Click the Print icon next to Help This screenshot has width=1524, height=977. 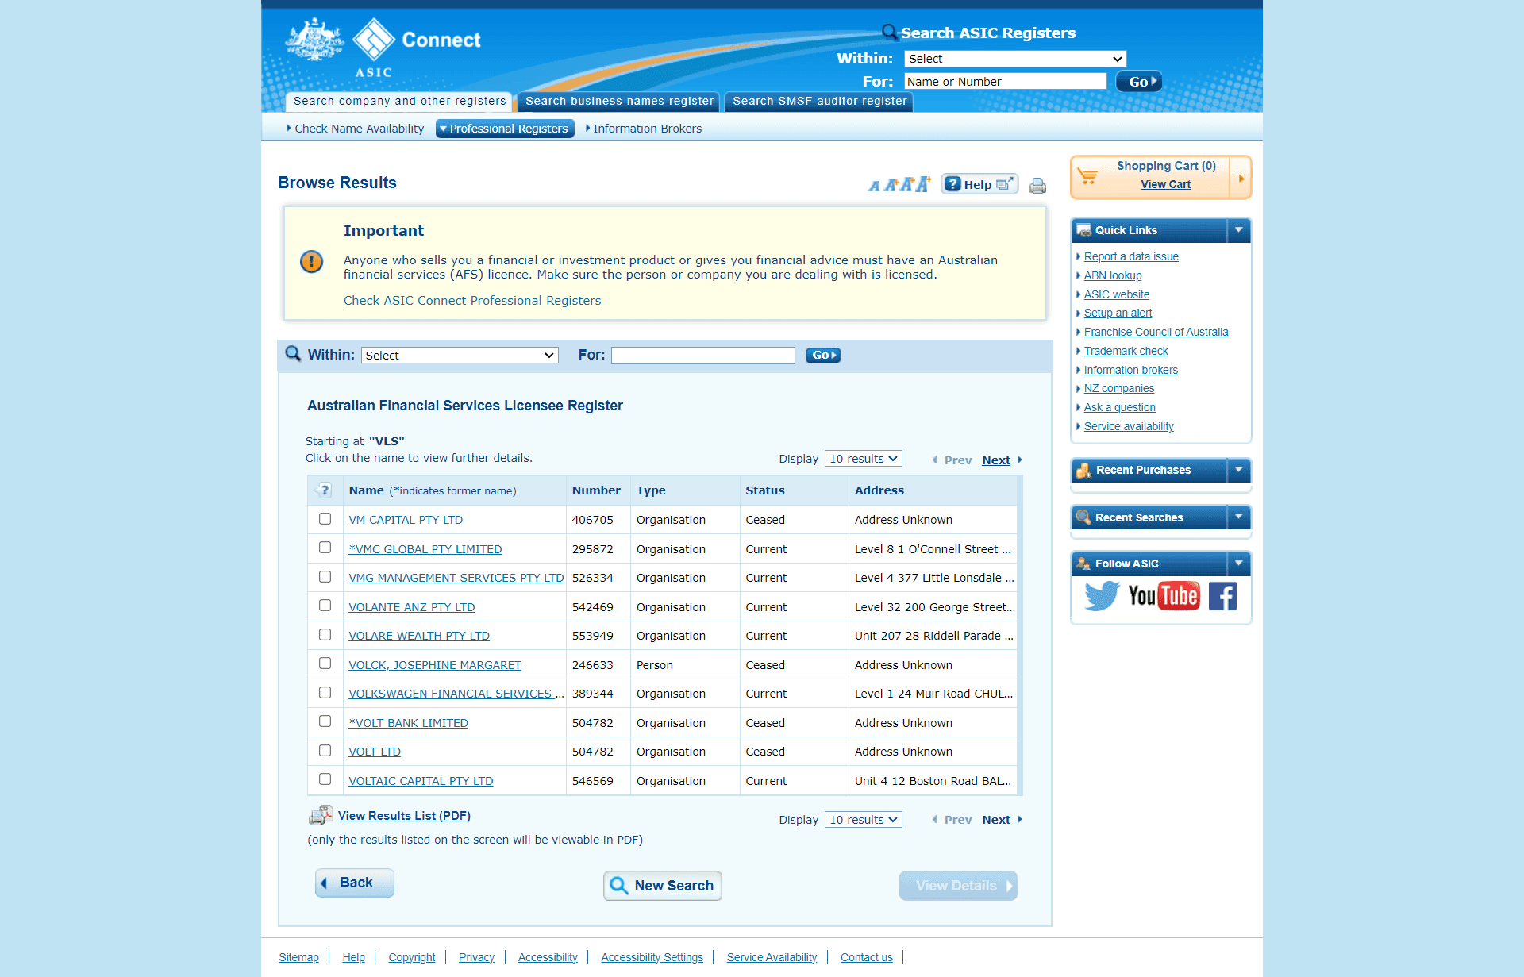click(x=1035, y=183)
